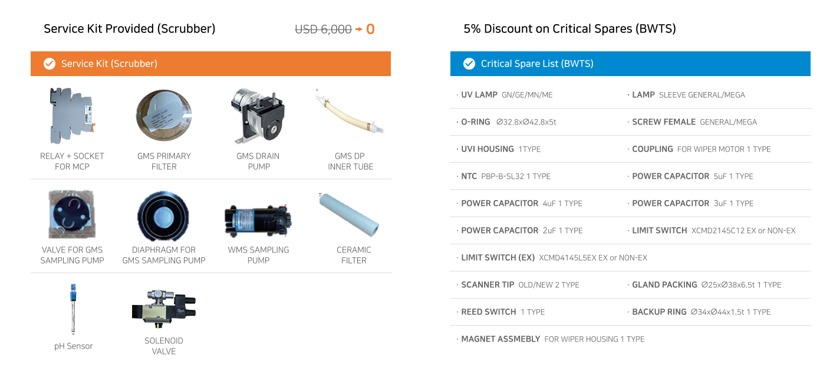
Task: Click the Relay + Socket for MCP image
Action: (x=72, y=116)
